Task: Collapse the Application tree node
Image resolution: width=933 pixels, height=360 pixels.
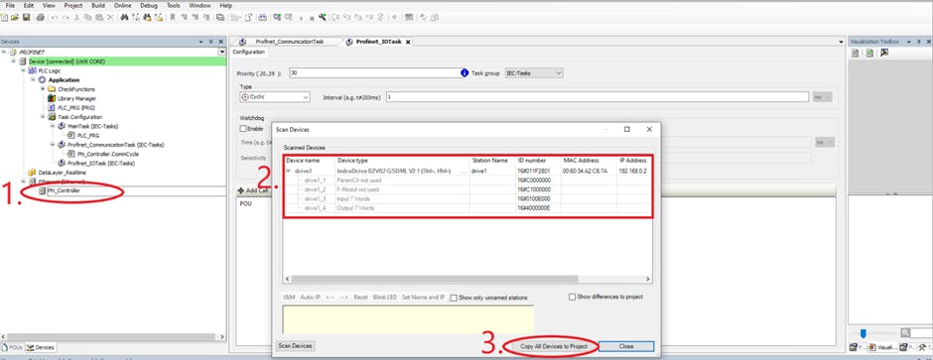Action: (x=34, y=79)
